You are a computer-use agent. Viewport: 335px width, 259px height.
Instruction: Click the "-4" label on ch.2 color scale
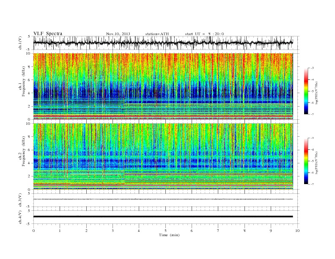pos(312,149)
